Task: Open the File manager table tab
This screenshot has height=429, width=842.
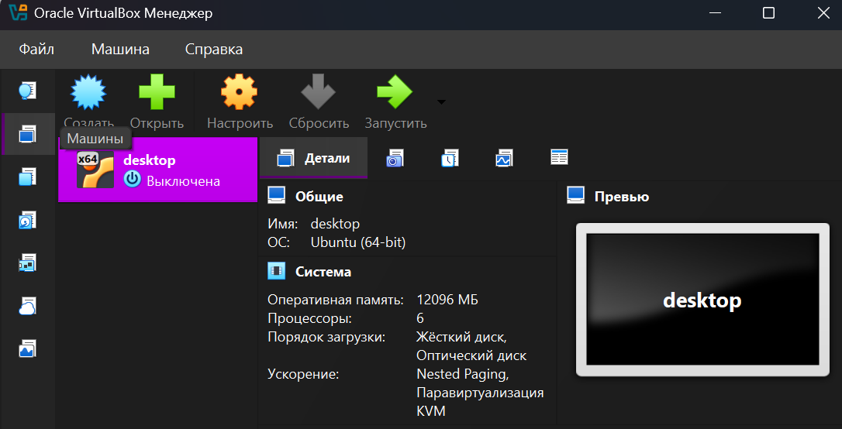Action: coord(559,157)
